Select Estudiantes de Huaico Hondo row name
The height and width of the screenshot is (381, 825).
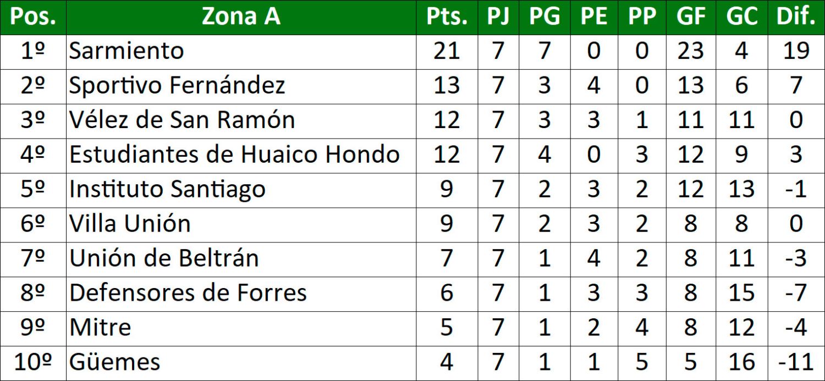click(234, 155)
